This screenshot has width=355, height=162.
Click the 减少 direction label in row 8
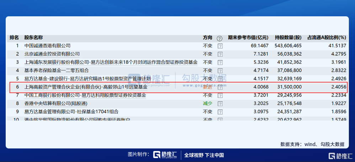(208, 104)
